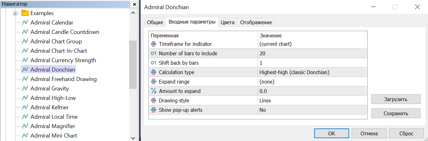Screen dimensions: 428x141
Task: Click the Admiral Magnifier indicator icon
Action: 25,126
